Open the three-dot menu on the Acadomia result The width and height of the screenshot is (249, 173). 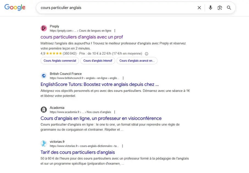[x=114, y=112]
